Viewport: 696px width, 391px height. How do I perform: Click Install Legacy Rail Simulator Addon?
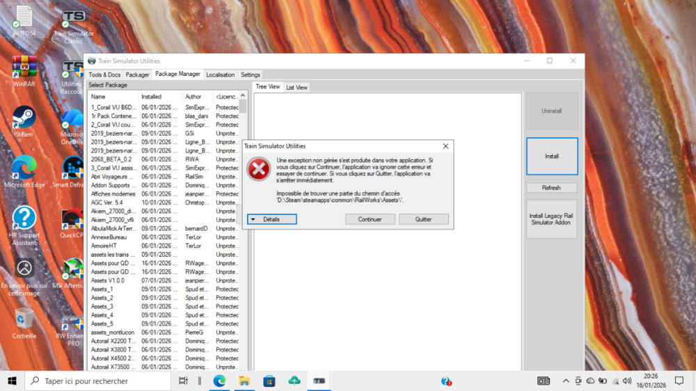click(x=551, y=219)
